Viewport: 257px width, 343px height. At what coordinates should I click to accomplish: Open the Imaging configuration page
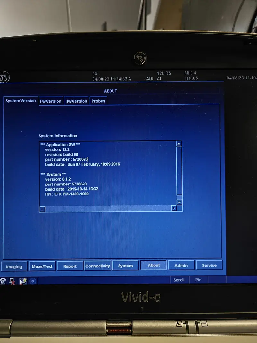(14, 267)
